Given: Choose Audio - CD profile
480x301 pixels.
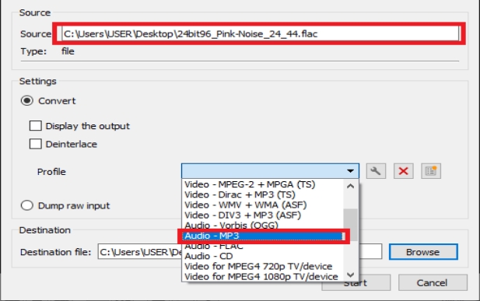Looking at the screenshot, I should point(263,256).
